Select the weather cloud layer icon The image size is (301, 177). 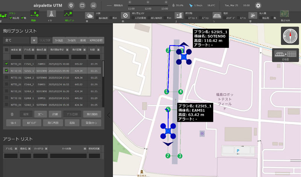89,15
